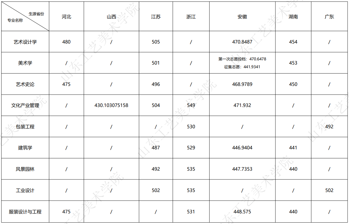Select the 448.575 score cell
Screen dimensions: 349x224
pyautogui.click(x=242, y=212)
